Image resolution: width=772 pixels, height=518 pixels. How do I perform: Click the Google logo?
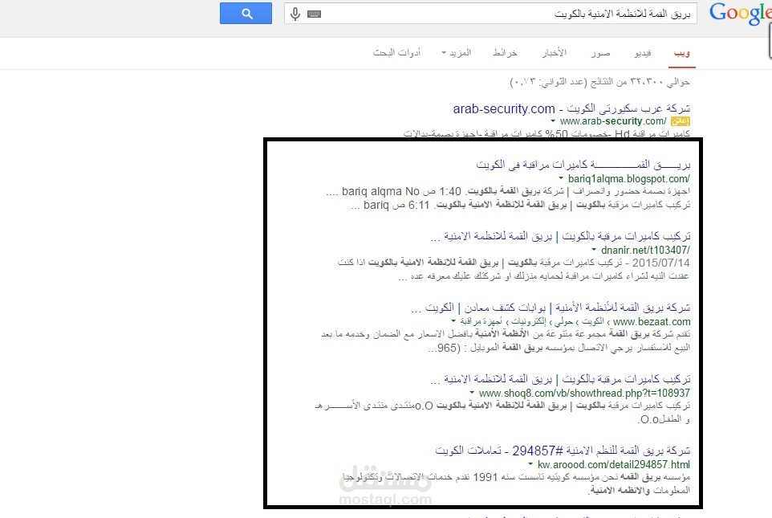[740, 14]
